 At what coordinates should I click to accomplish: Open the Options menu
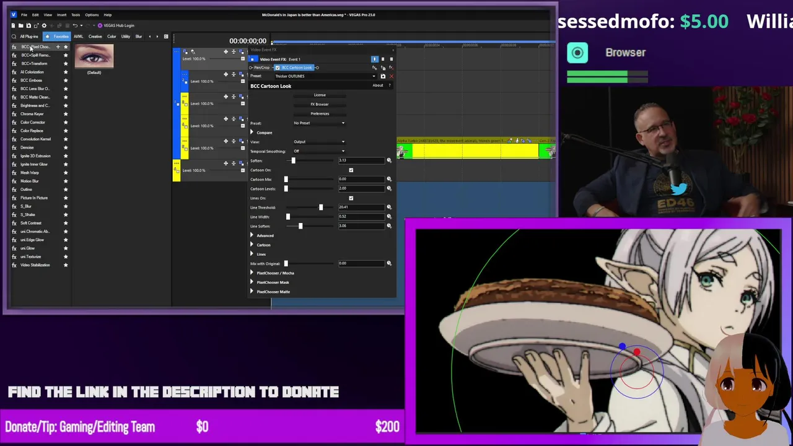92,15
